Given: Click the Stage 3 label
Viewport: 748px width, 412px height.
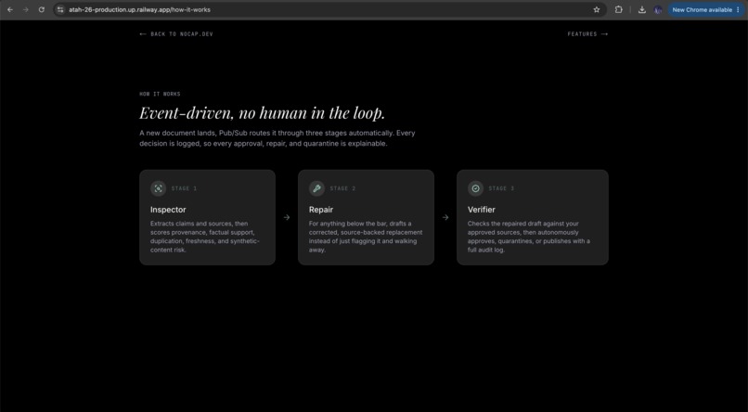Looking at the screenshot, I should [501, 188].
